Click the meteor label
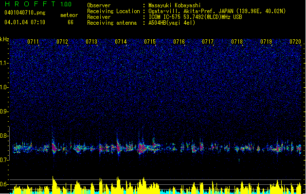306x194 pixels. coord(69,15)
